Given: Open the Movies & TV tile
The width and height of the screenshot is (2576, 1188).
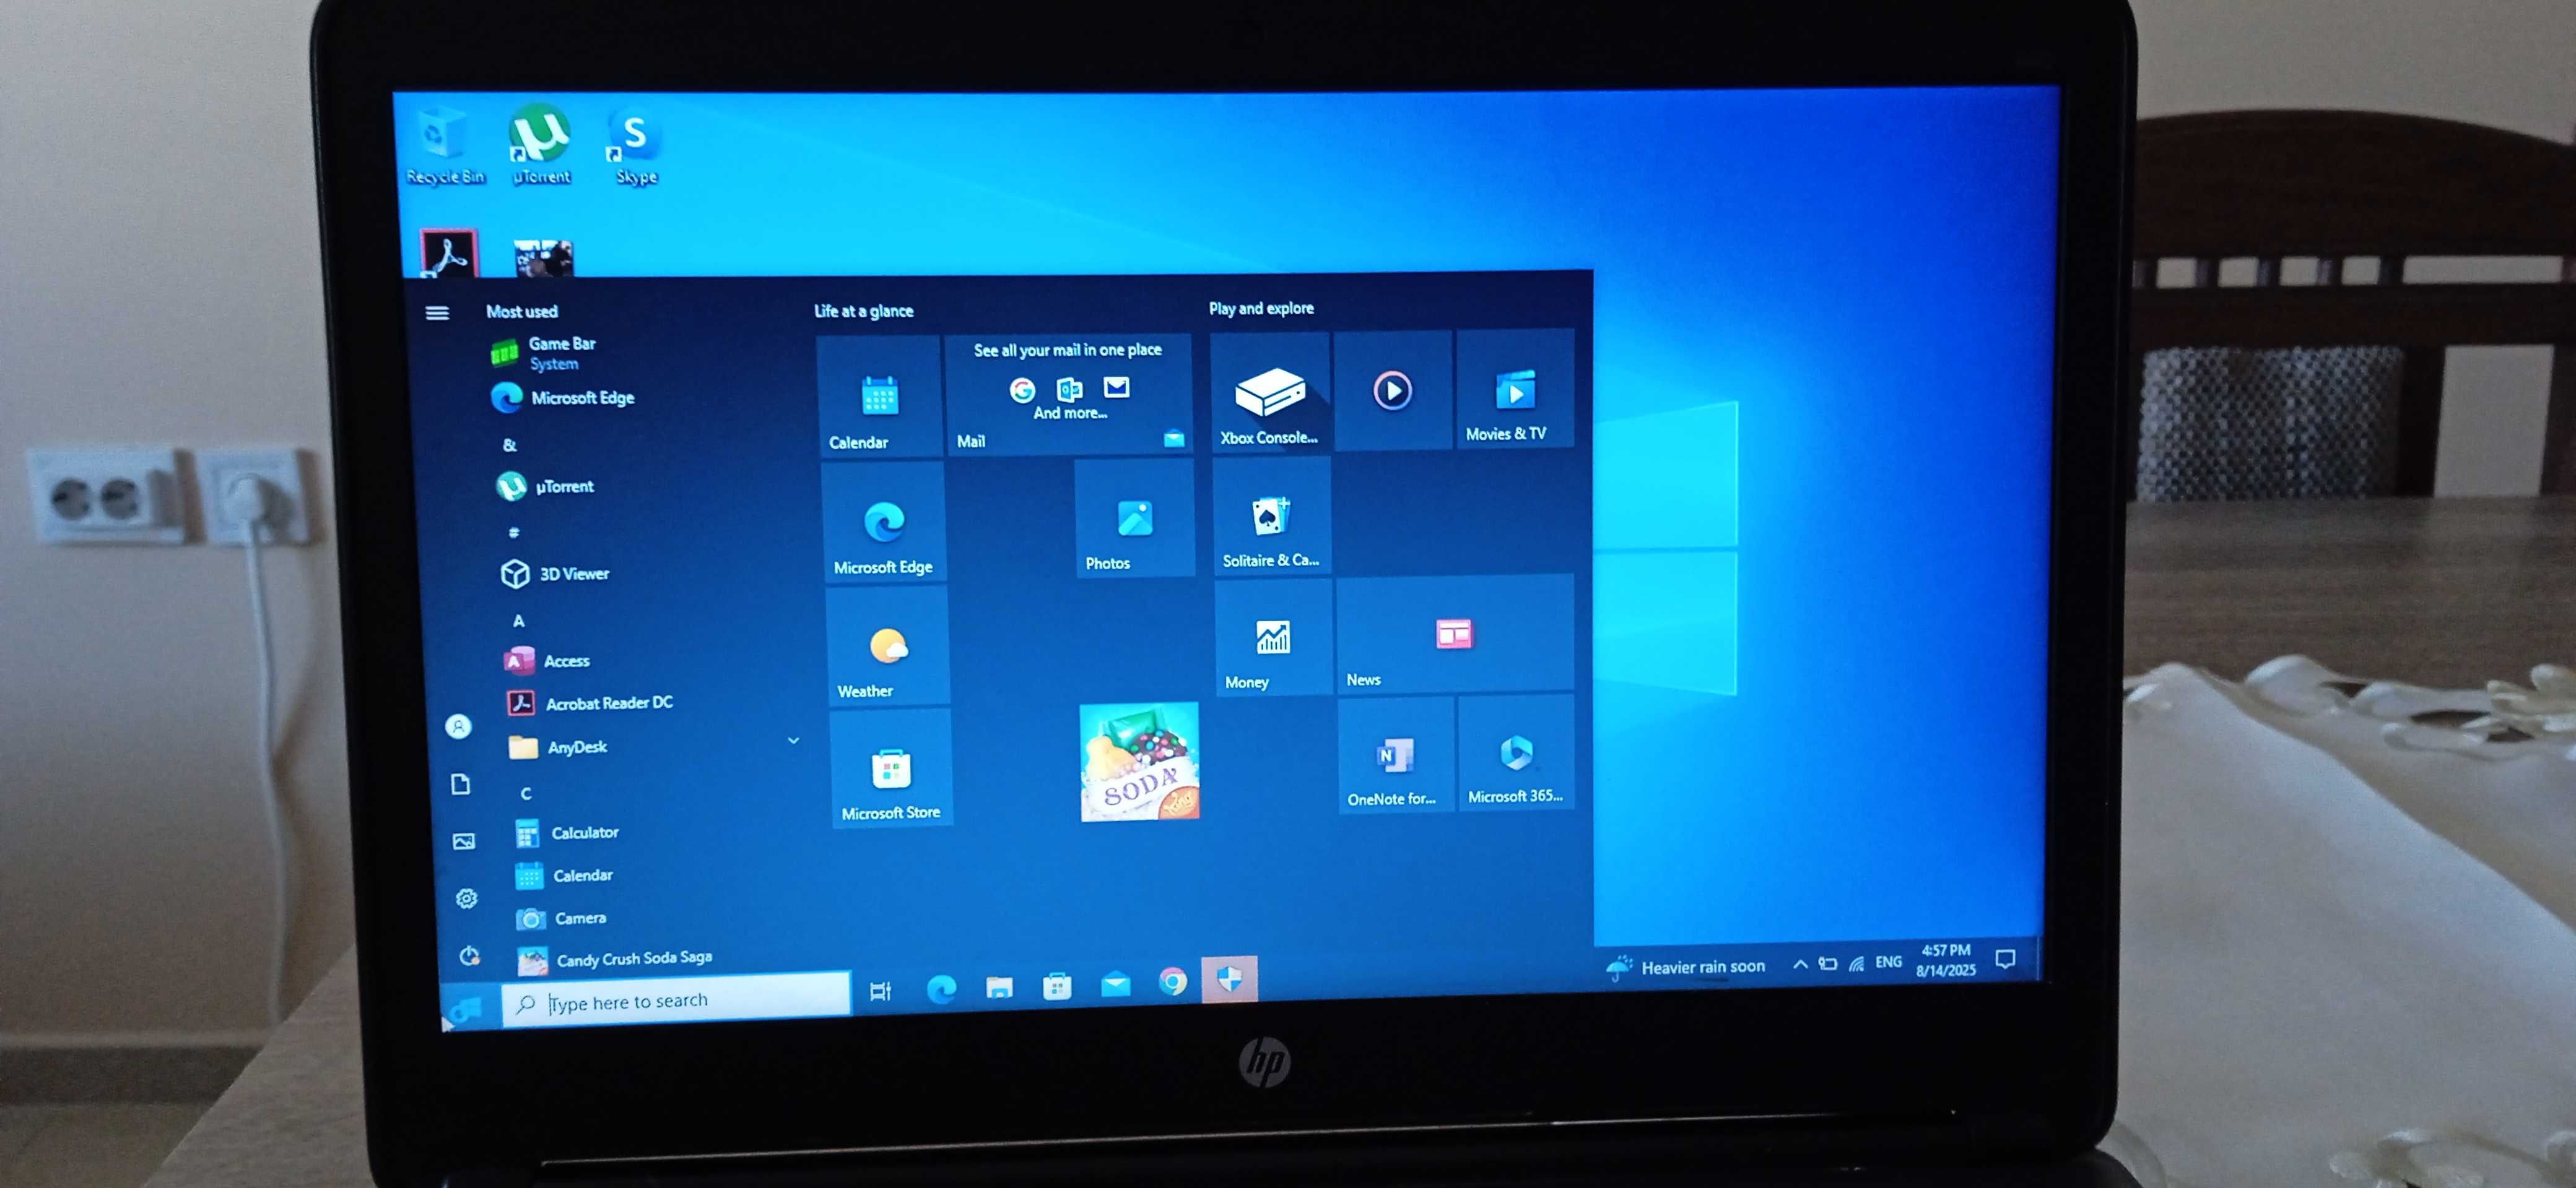Looking at the screenshot, I should click(1514, 388).
